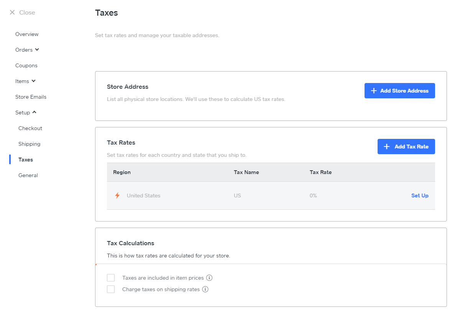
Task: Expand the Items submenu arrow
Action: (x=34, y=81)
